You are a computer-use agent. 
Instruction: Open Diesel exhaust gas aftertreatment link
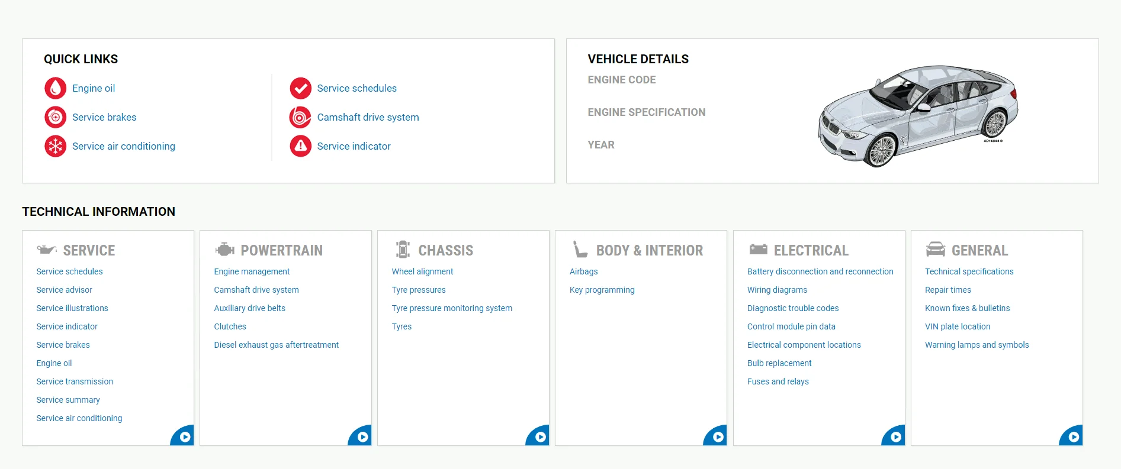tap(276, 345)
